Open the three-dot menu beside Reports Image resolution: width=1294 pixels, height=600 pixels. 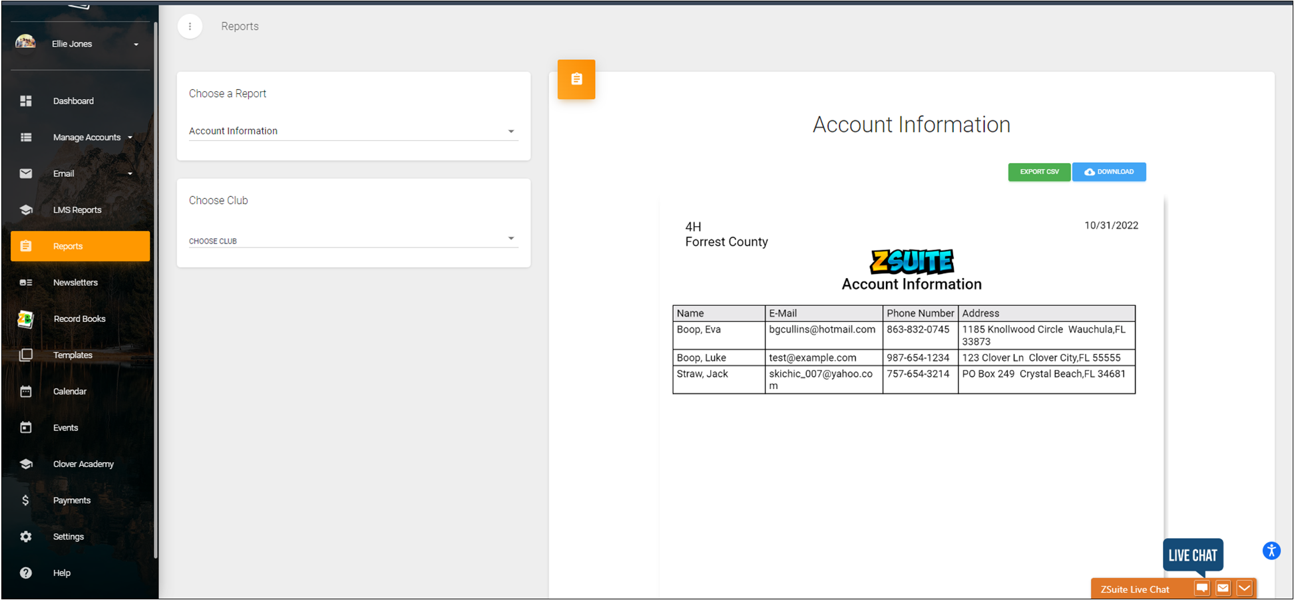190,27
